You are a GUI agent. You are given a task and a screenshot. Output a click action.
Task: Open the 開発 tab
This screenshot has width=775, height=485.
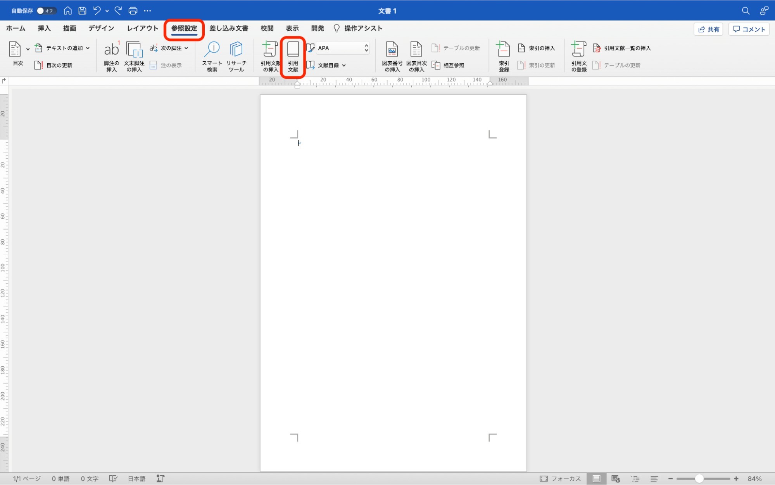coord(318,28)
